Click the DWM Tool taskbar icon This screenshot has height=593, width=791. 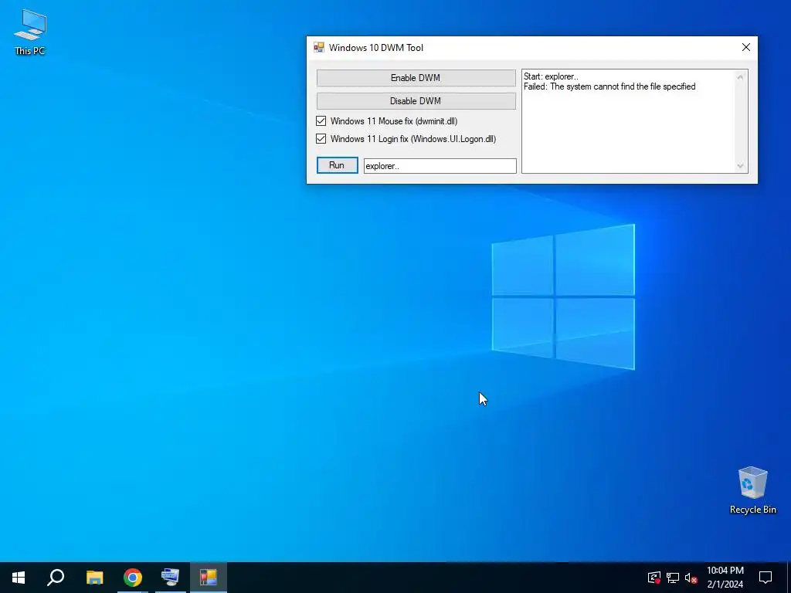pyautogui.click(x=209, y=578)
